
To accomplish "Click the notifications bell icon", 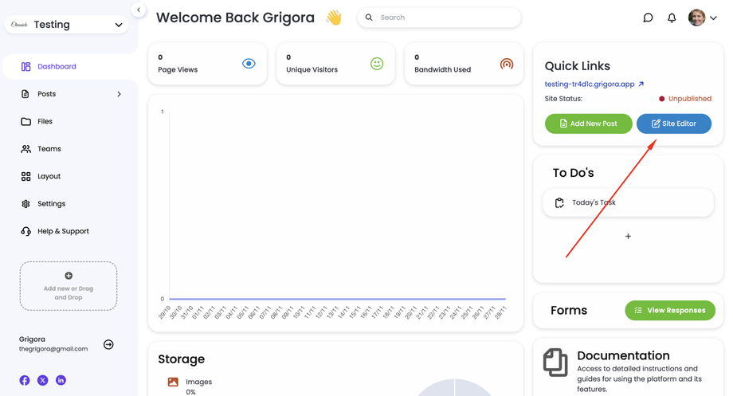I will pyautogui.click(x=672, y=18).
